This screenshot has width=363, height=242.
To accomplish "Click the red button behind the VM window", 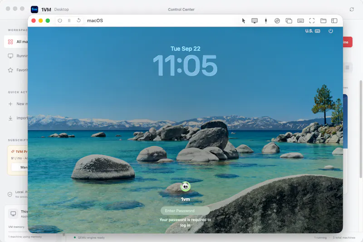I will coord(348,42).
